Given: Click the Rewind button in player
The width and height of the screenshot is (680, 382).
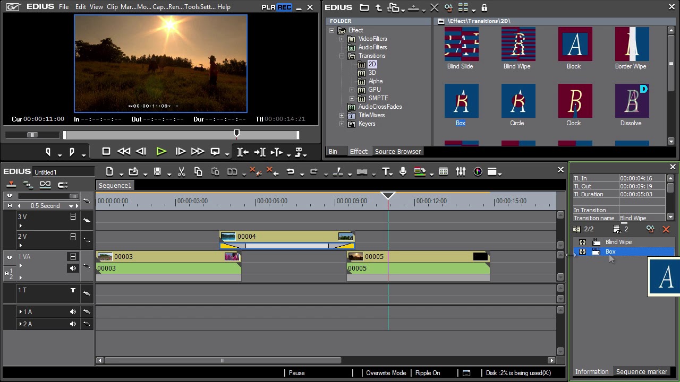Looking at the screenshot, I should [123, 152].
